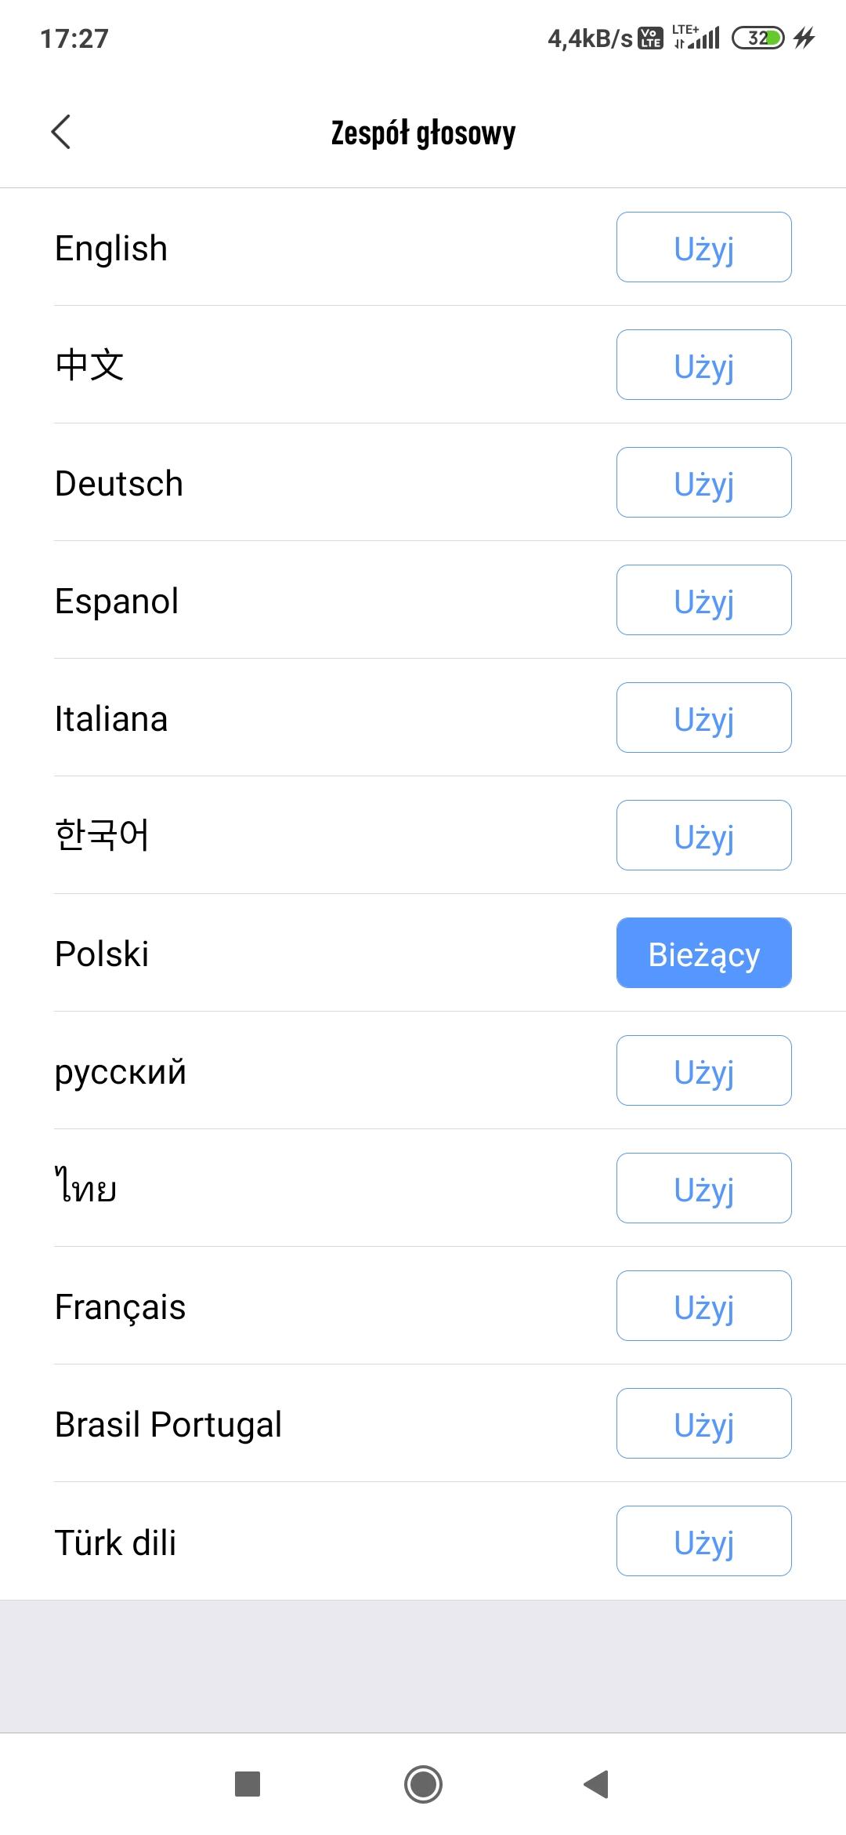Tap the Android recent apps square
Screen dimensions: 846x1835
click(x=248, y=1784)
